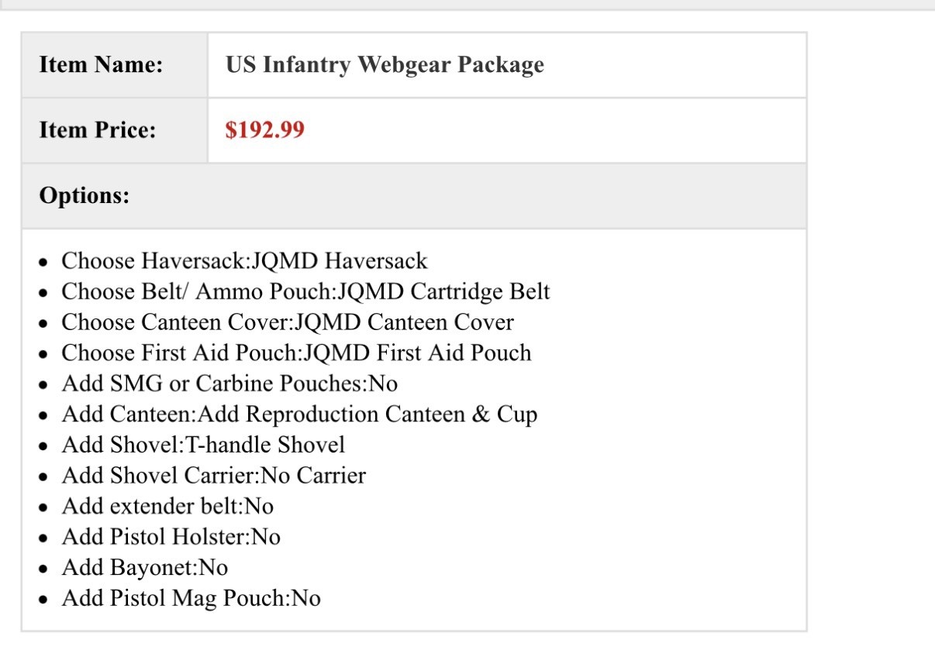
Task: Click the US Infantry Webgear Package name
Action: 385,64
